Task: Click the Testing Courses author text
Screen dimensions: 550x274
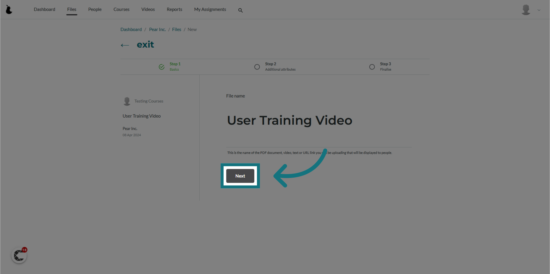Action: 149,101
